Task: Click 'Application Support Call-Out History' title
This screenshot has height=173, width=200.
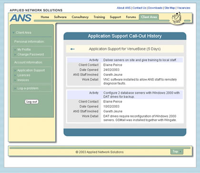Action: tap(125, 36)
